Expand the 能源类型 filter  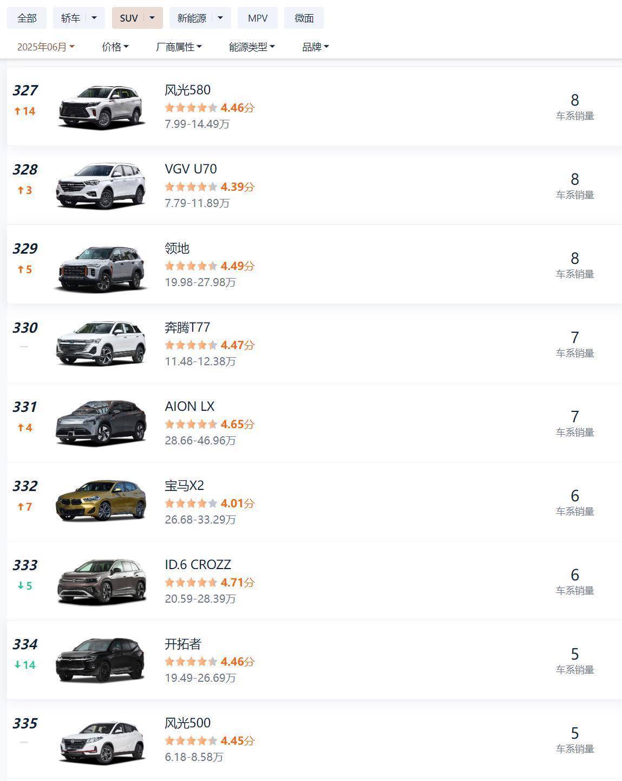pyautogui.click(x=252, y=47)
